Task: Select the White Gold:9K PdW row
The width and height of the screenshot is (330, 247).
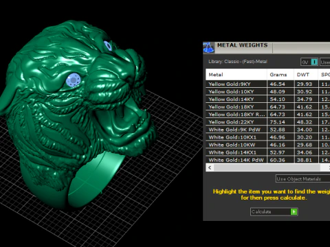Action: point(268,130)
